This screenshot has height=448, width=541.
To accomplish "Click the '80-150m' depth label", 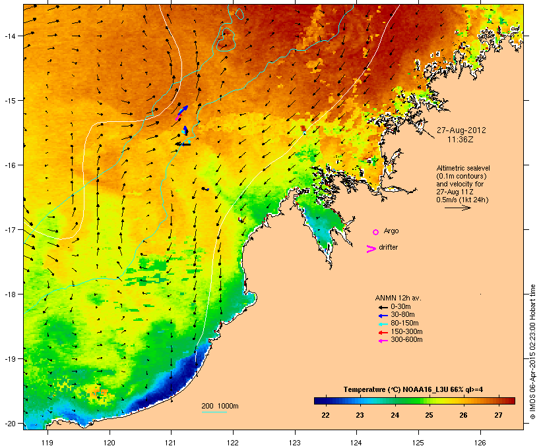I will click(404, 323).
